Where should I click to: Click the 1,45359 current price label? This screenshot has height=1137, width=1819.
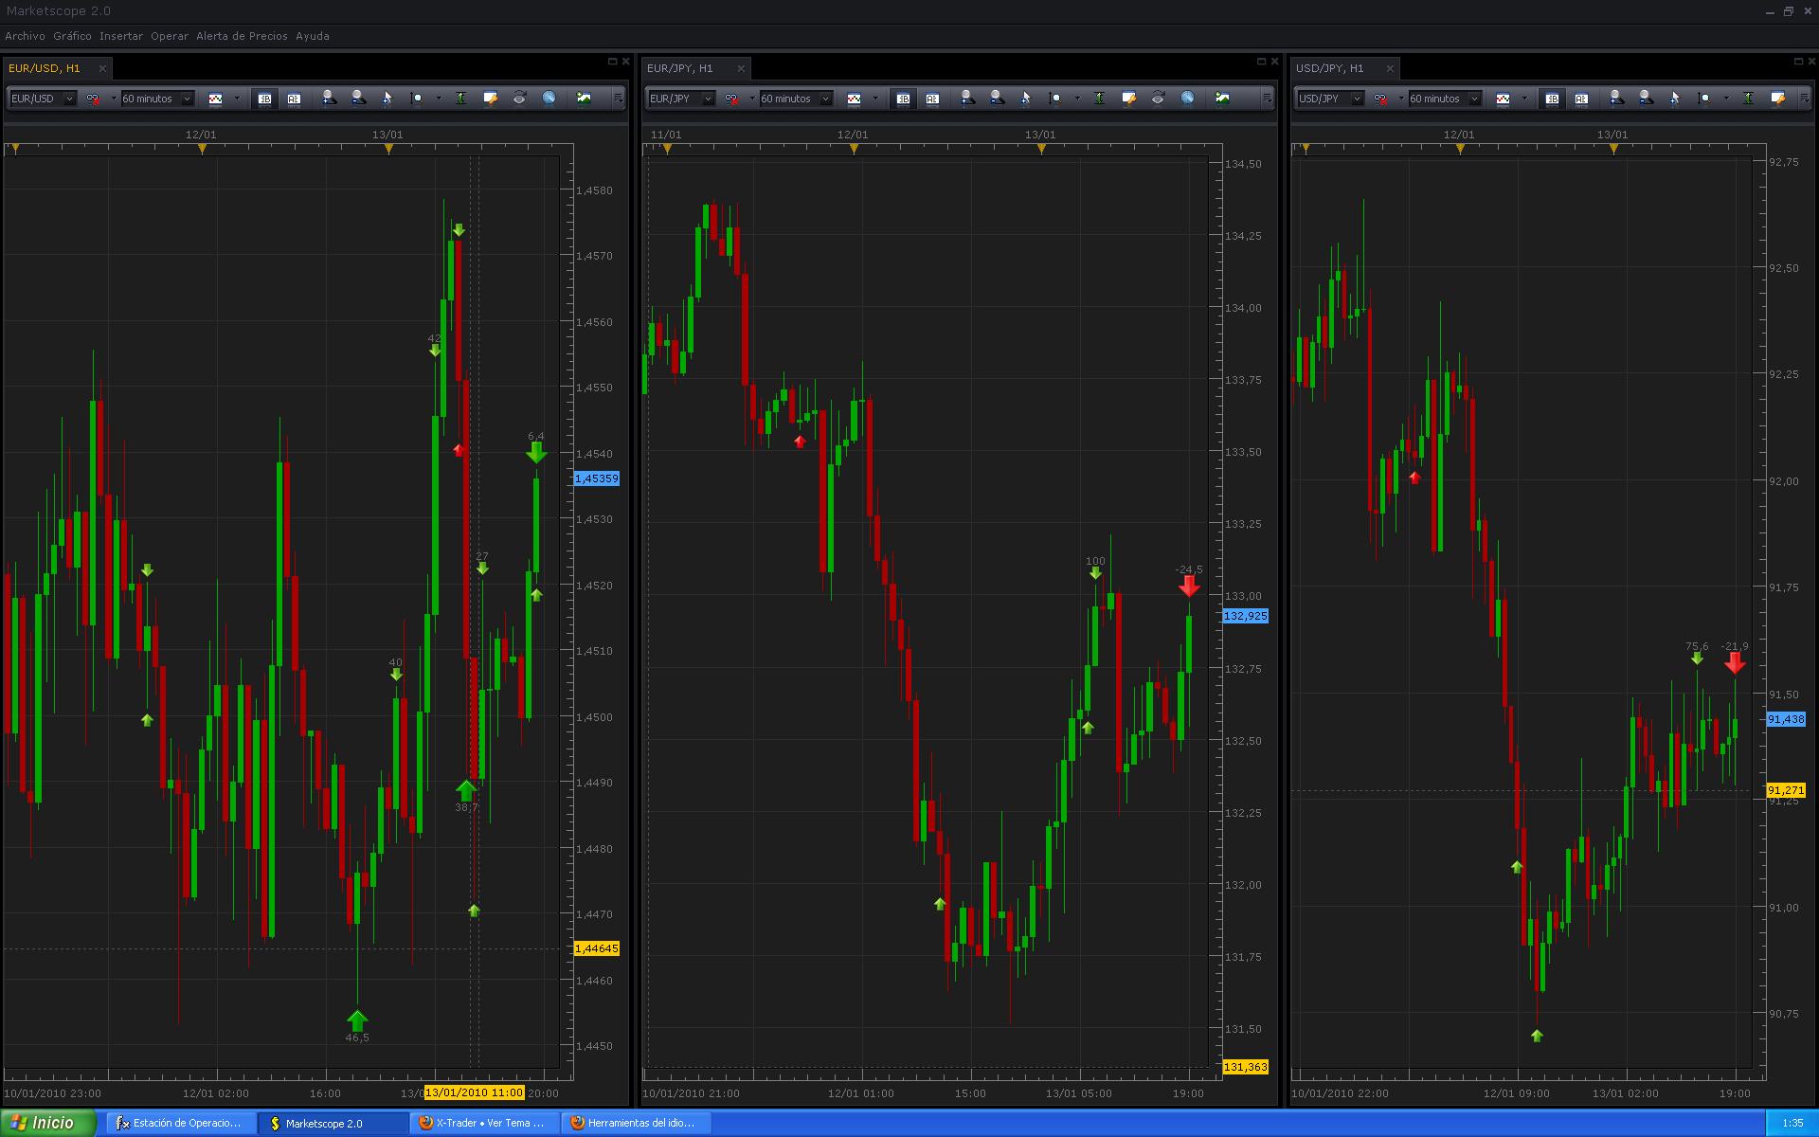click(597, 479)
